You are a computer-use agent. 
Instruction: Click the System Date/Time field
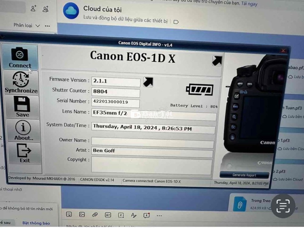[153, 128]
